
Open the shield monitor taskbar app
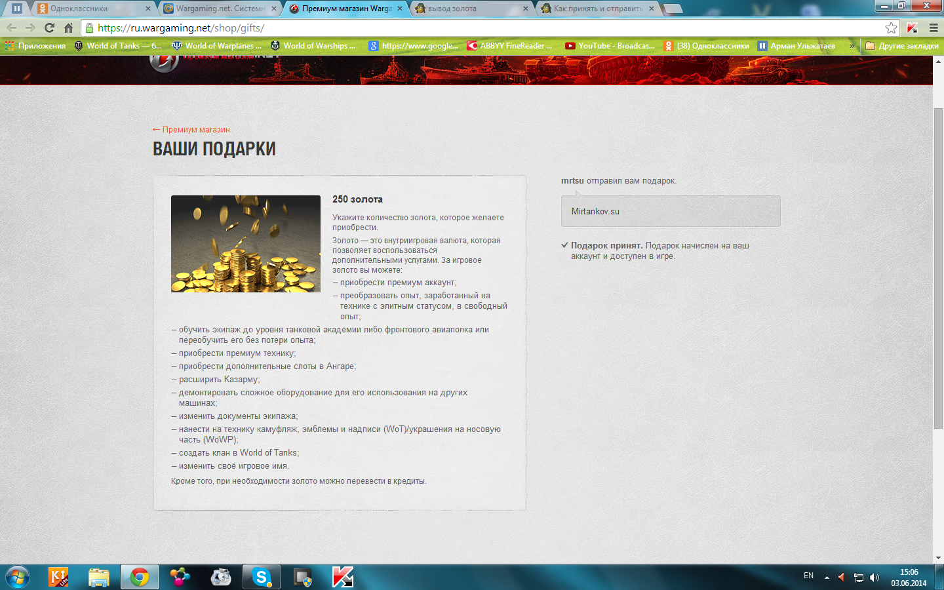(x=302, y=577)
